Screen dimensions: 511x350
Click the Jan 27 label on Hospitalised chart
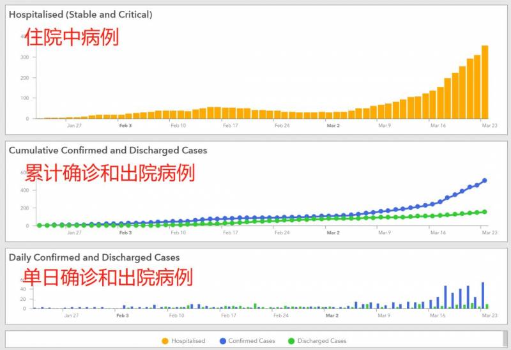75,126
